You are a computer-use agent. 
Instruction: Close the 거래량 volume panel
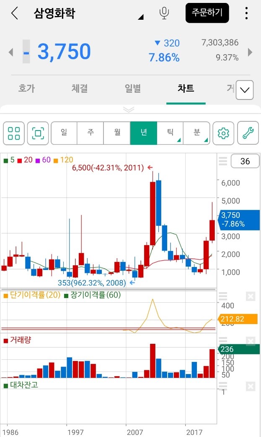coord(251,341)
